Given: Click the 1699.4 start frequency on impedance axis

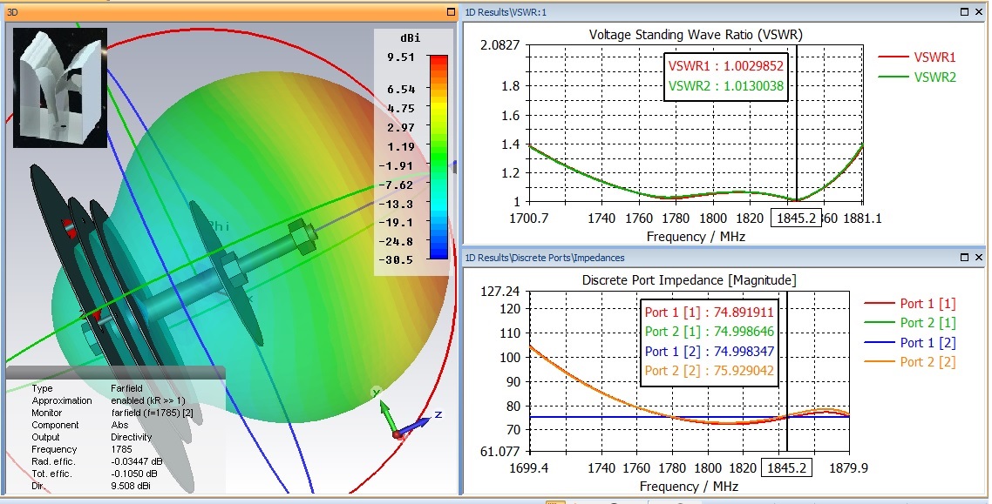Looking at the screenshot, I should click(530, 468).
